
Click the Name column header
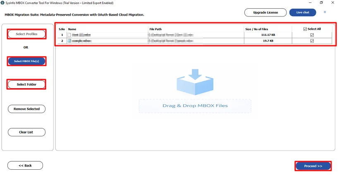tap(107, 29)
